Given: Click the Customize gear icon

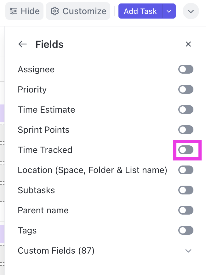Looking at the screenshot, I should point(55,11).
